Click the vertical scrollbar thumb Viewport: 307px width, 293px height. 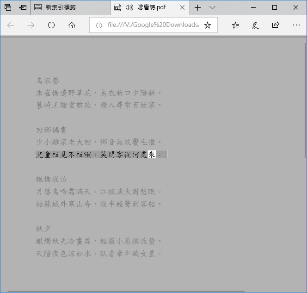click(x=305, y=100)
